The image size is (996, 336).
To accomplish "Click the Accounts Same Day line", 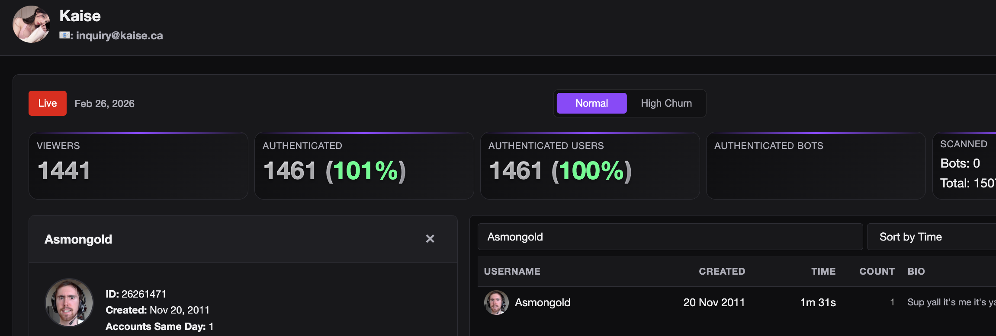I will coord(160,326).
